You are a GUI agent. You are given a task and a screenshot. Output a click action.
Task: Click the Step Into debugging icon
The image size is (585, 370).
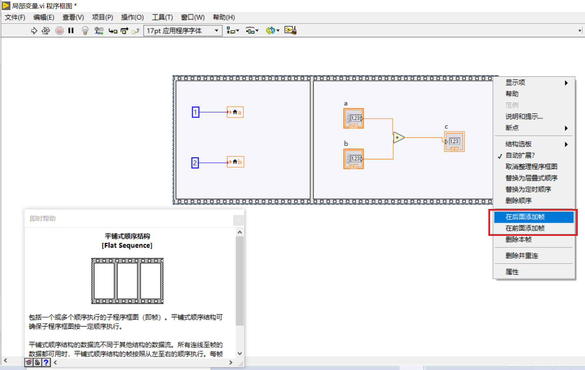tap(113, 31)
